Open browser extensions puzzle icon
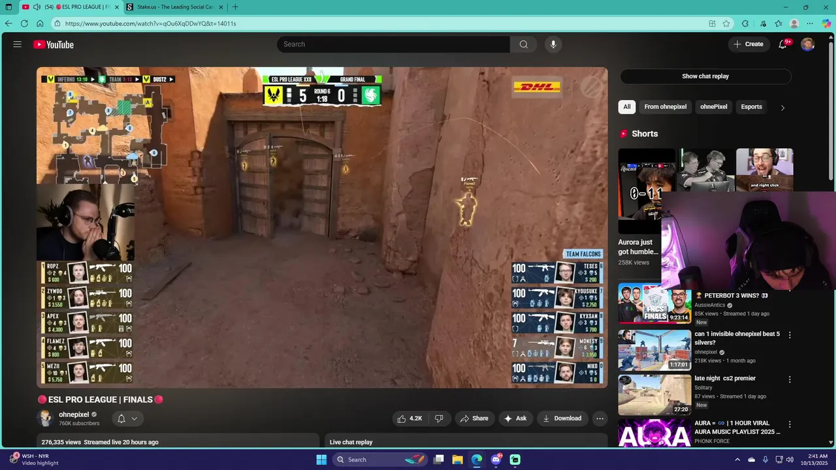 point(745,23)
